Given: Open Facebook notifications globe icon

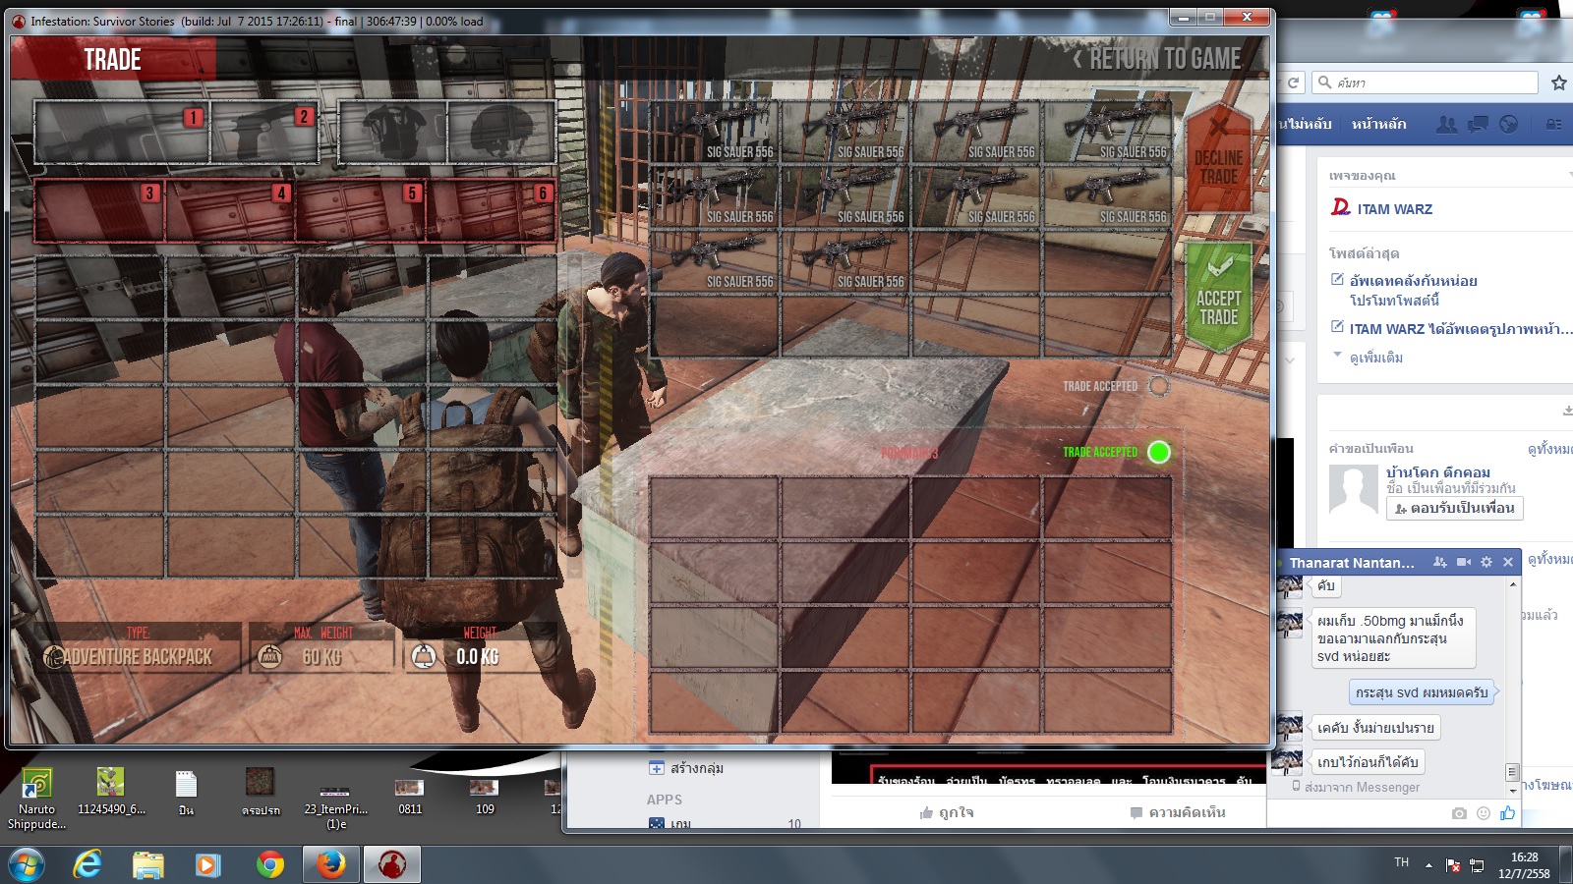Looking at the screenshot, I should point(1508,124).
